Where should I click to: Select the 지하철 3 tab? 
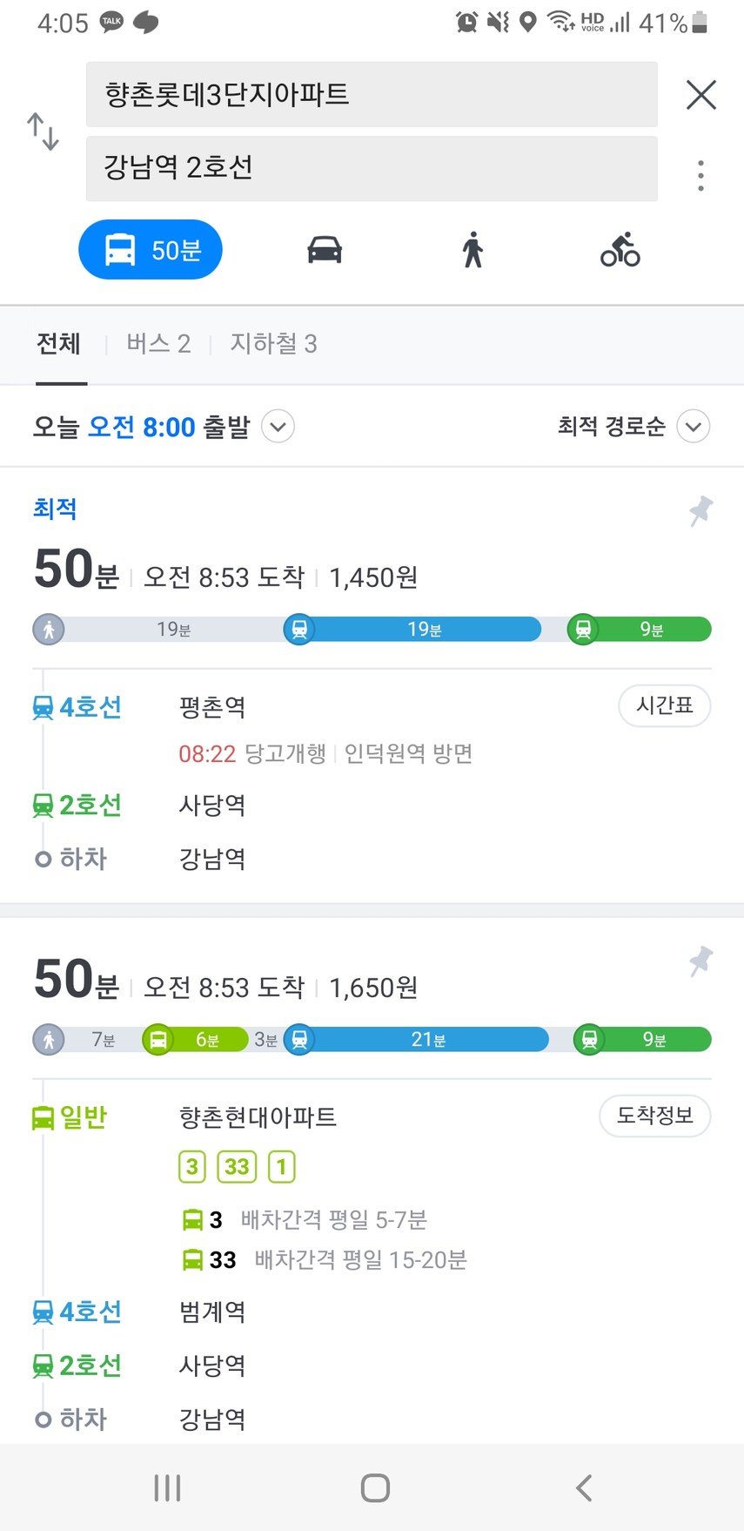point(273,344)
